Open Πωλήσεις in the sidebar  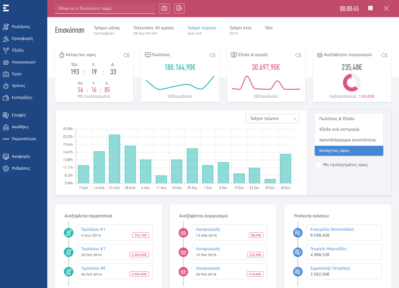click(x=21, y=27)
